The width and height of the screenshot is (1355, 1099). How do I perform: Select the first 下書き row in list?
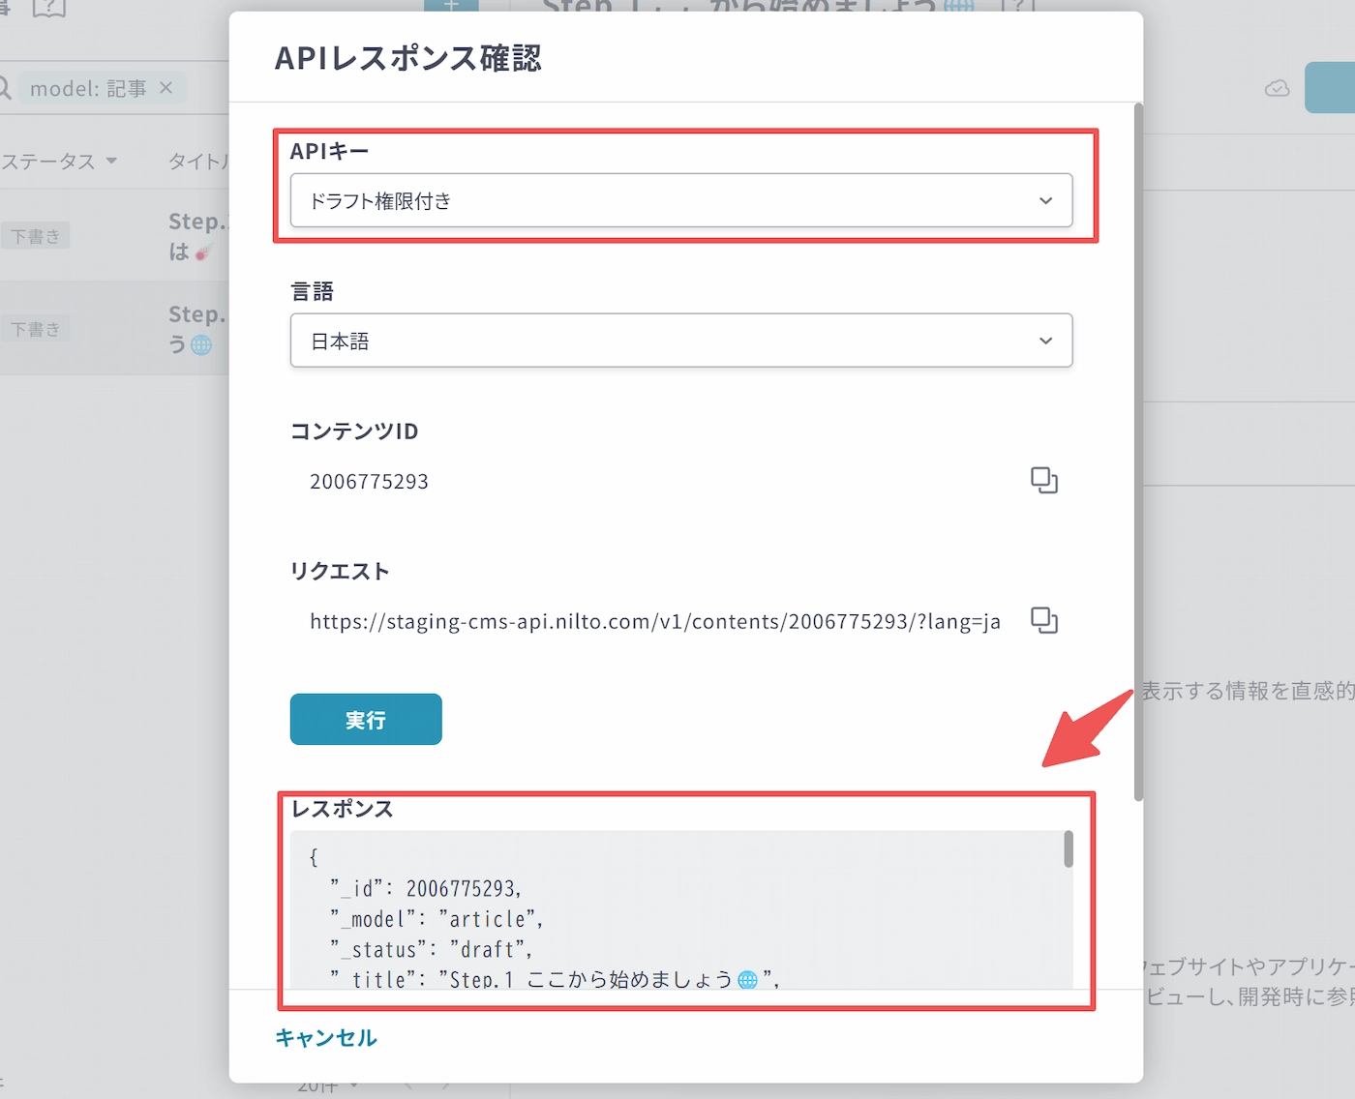pos(114,236)
